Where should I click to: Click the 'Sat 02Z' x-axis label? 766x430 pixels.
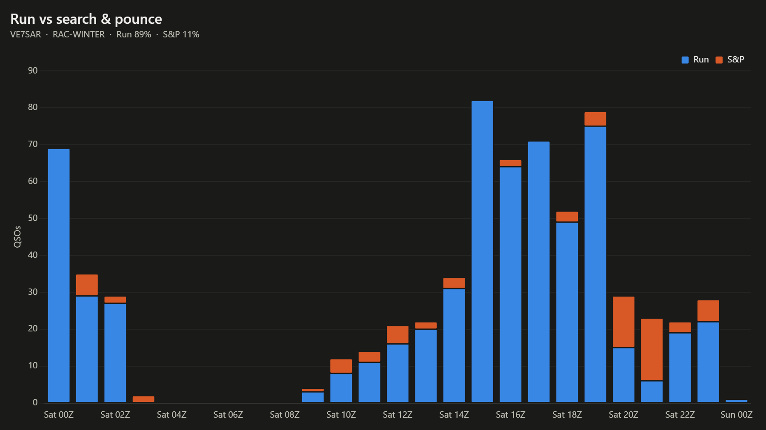coord(115,415)
